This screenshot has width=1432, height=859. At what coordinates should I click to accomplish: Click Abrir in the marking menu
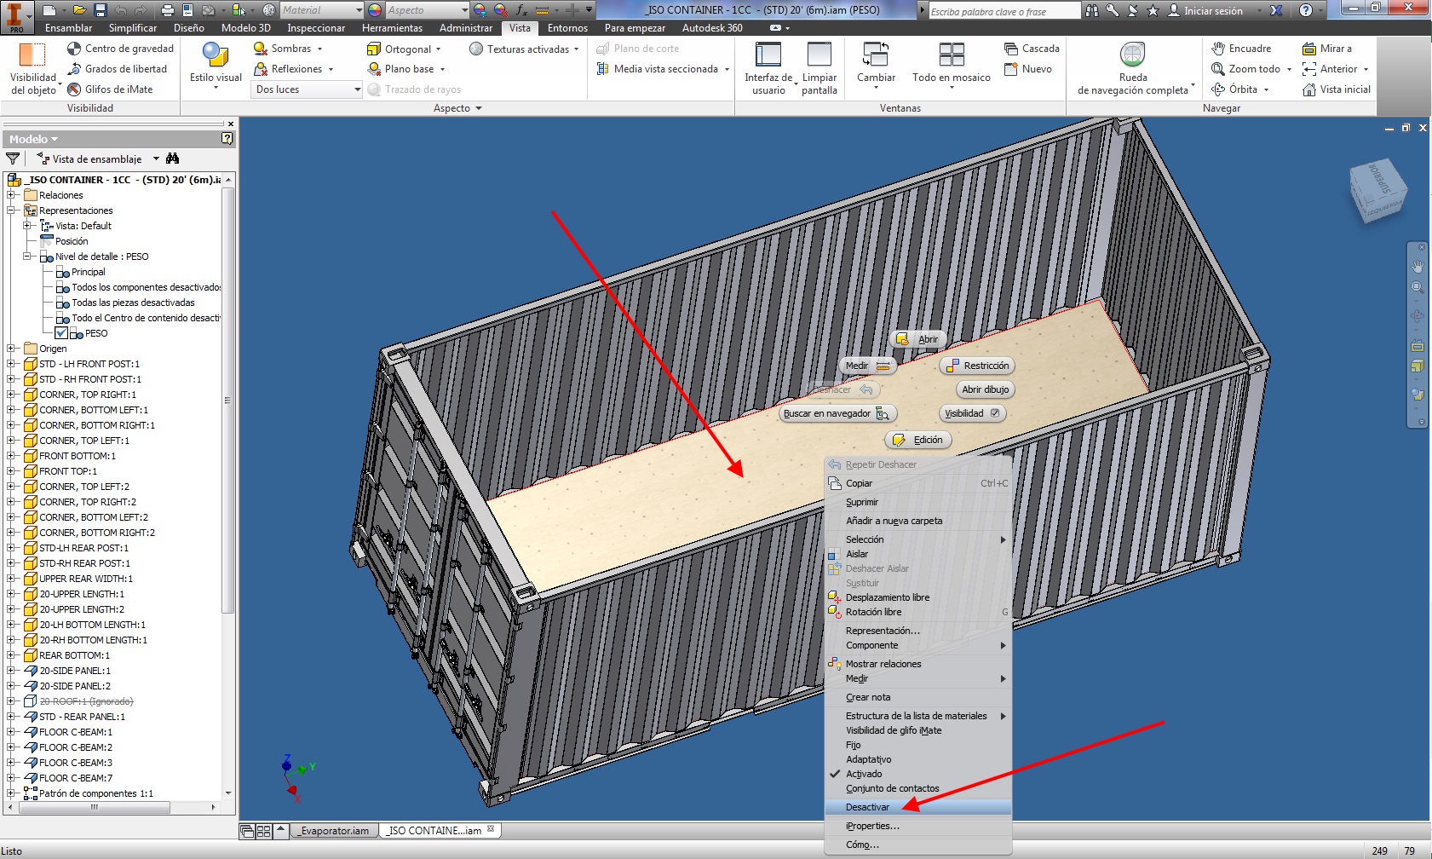[x=918, y=339]
